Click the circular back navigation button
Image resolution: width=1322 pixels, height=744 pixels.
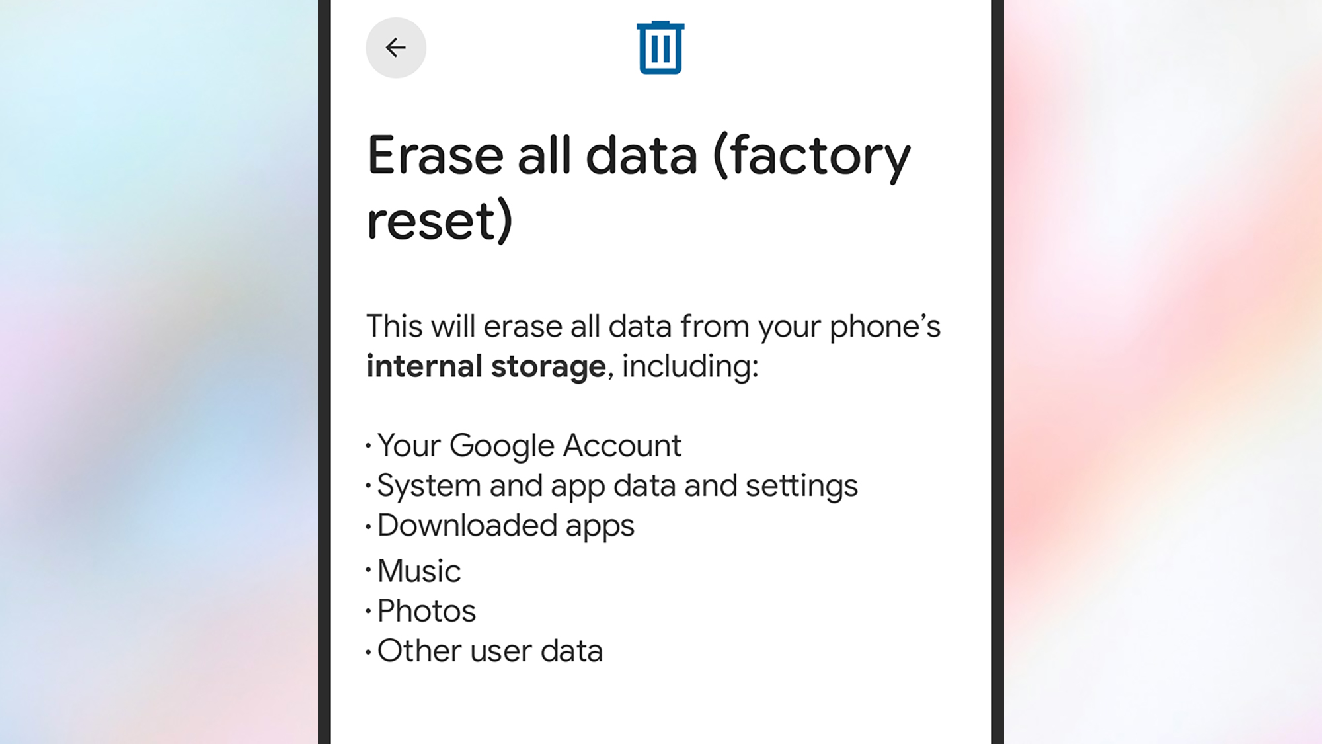pyautogui.click(x=395, y=47)
